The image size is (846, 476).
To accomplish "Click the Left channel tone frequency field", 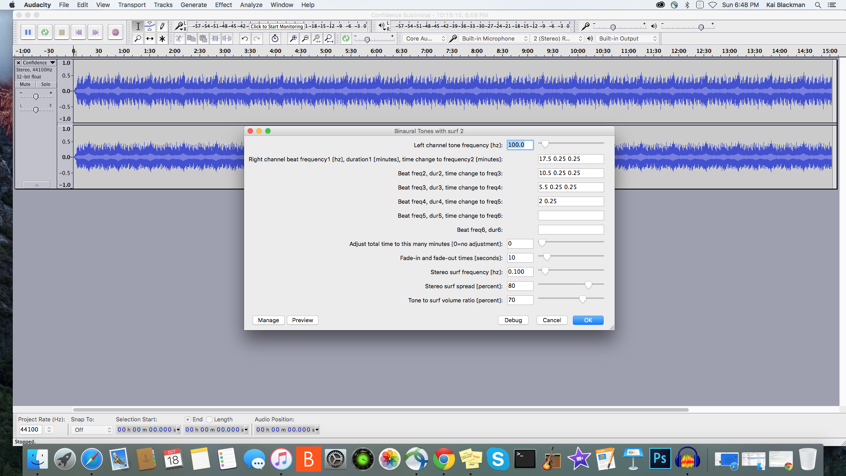I will pyautogui.click(x=520, y=145).
